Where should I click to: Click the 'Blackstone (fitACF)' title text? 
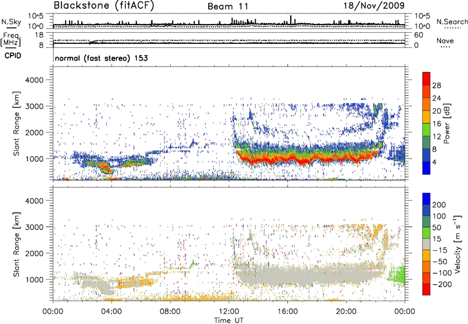click(104, 6)
